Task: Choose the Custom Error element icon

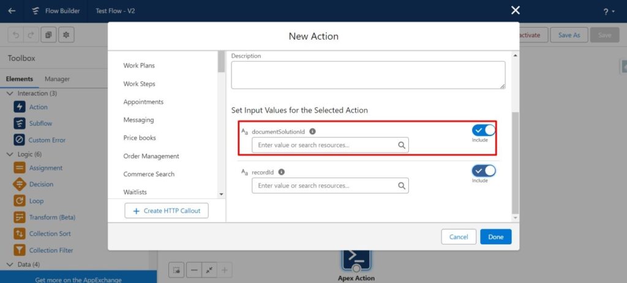Action: [x=19, y=140]
